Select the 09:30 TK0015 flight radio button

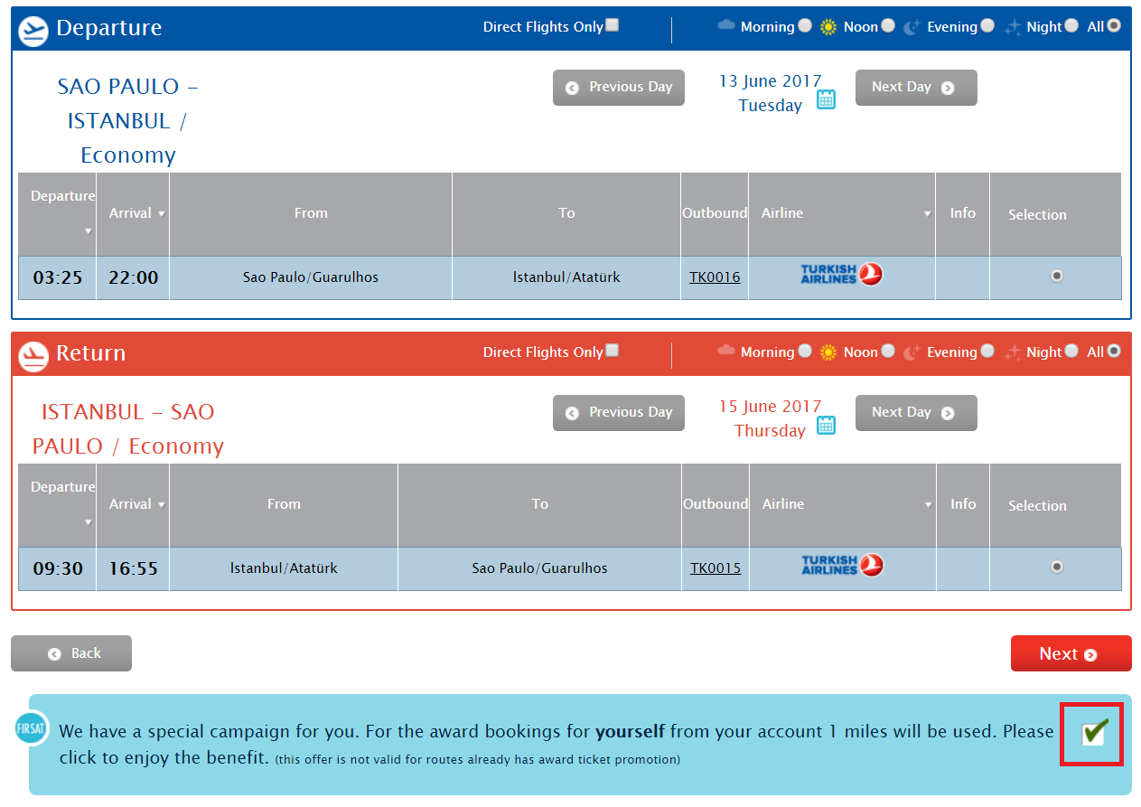pos(1057,568)
